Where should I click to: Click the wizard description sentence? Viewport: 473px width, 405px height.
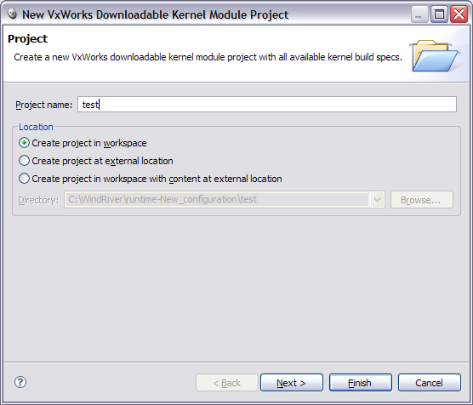point(208,57)
